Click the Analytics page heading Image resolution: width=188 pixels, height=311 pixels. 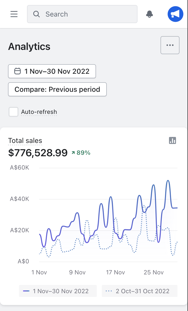(29, 47)
